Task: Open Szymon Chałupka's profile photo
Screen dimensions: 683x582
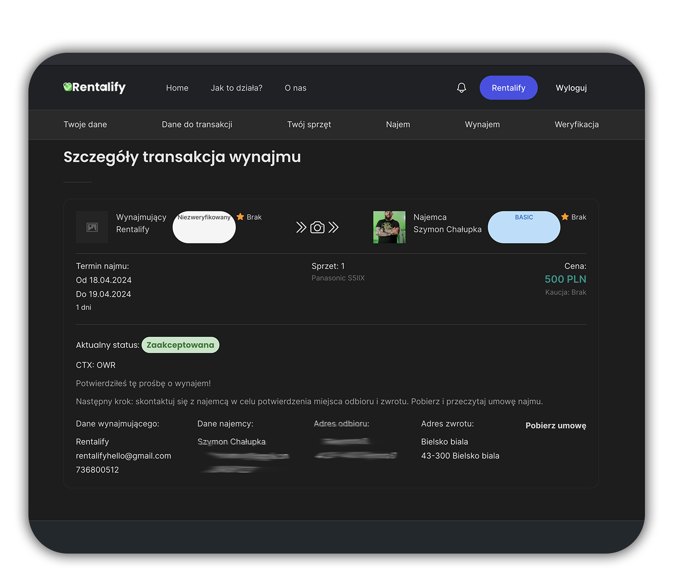Action: tap(389, 227)
